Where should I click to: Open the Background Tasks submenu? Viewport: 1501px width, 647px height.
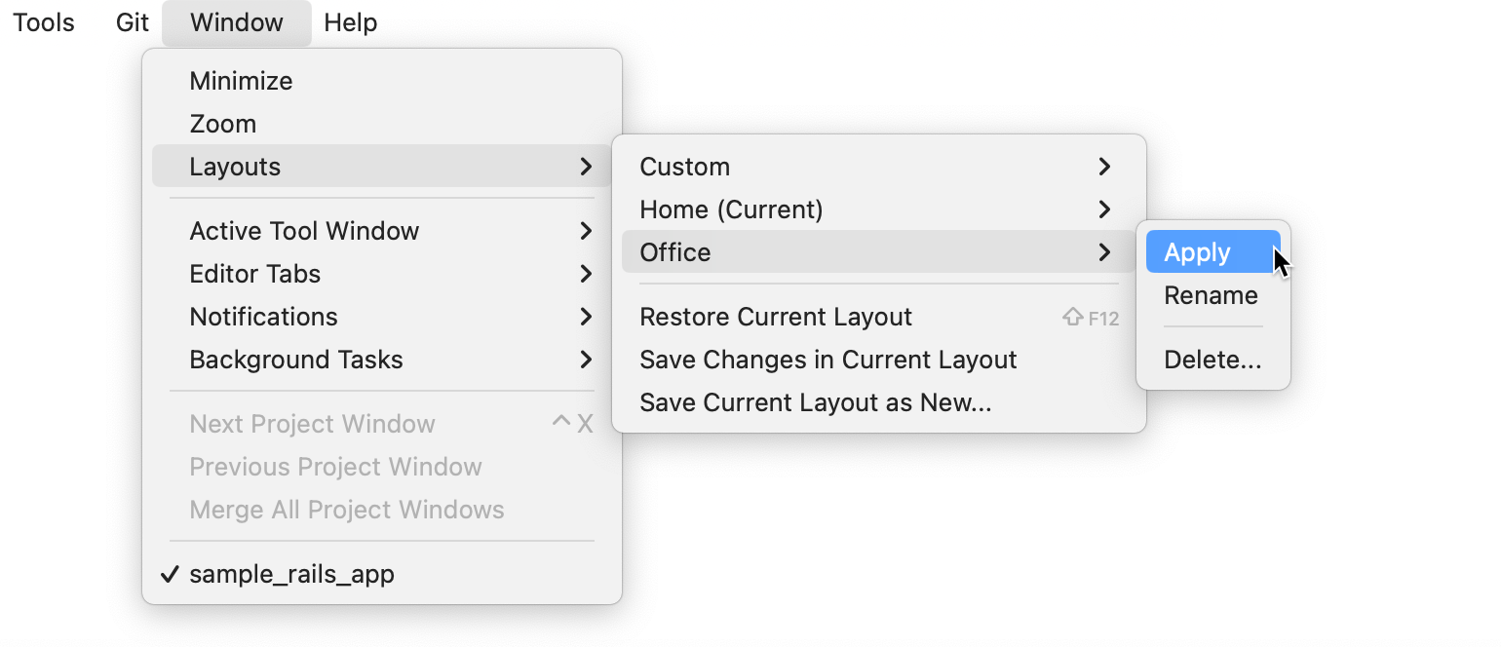[x=296, y=360]
